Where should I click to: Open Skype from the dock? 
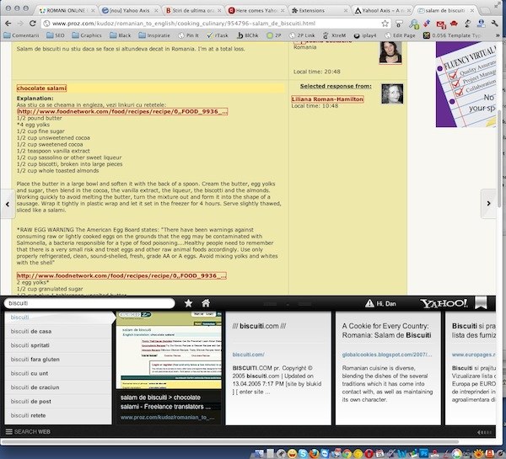point(303,453)
